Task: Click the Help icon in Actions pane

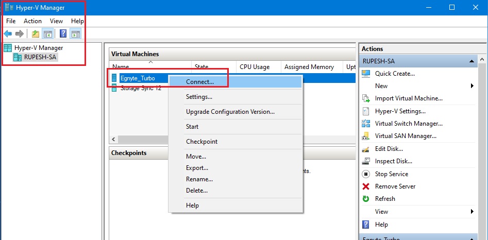Action: 366,225
